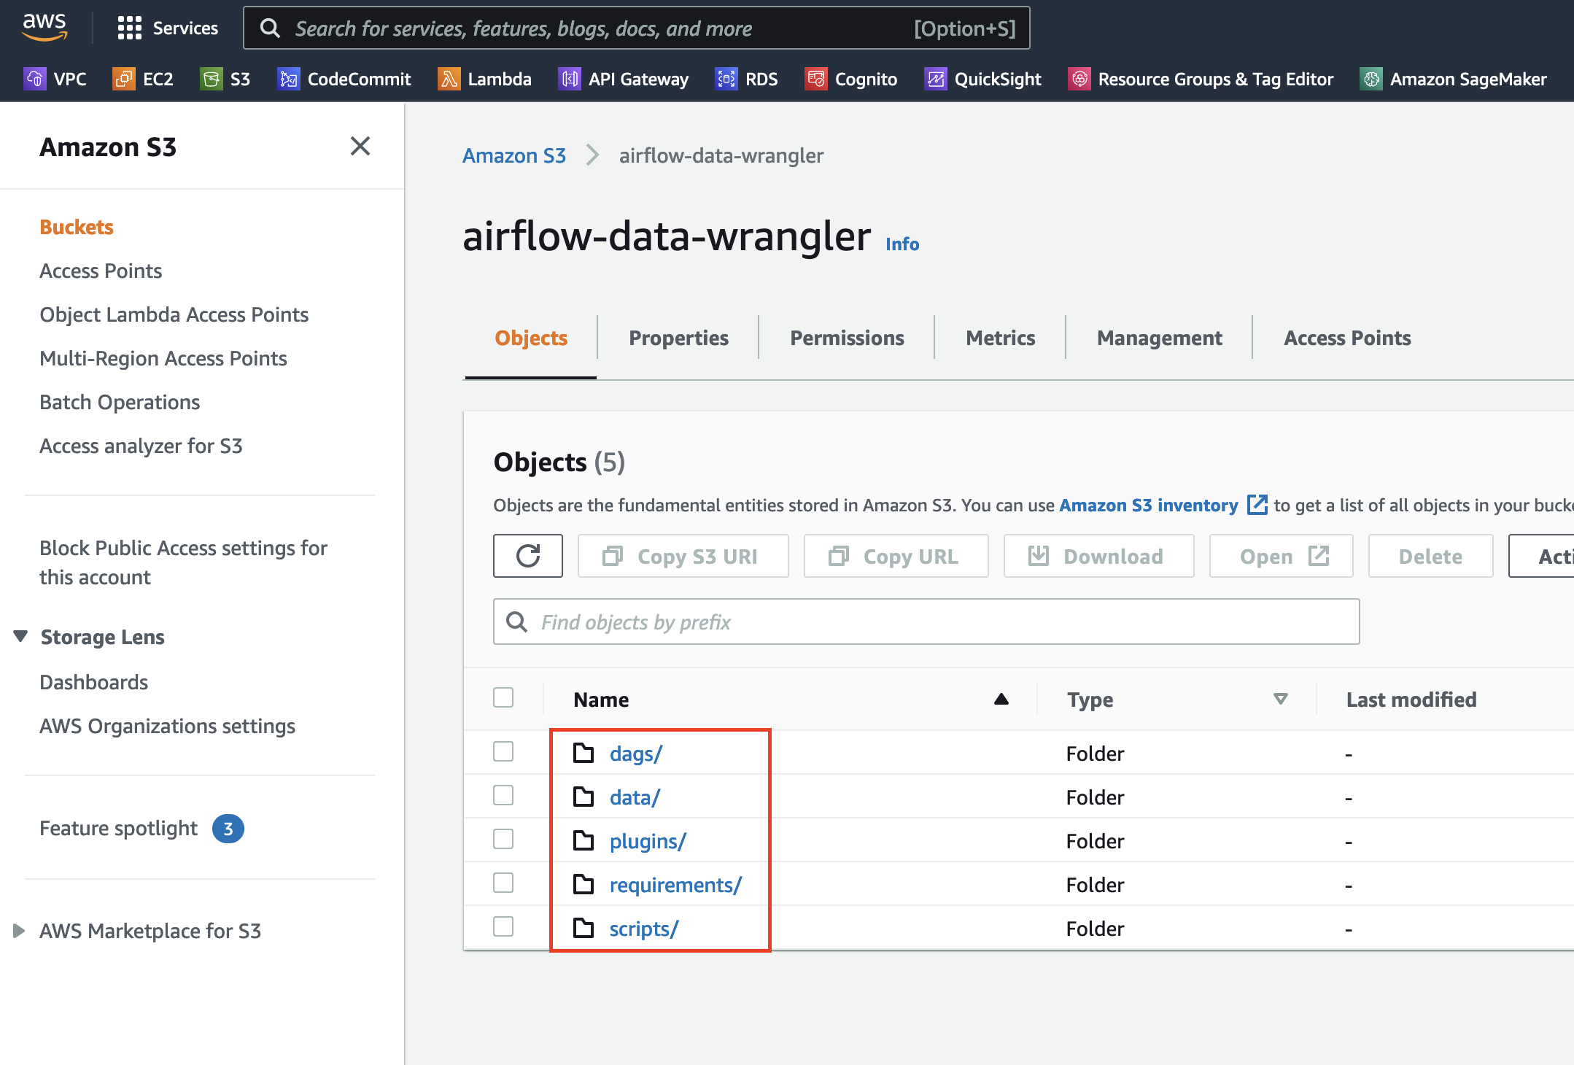The image size is (1574, 1065).
Task: Collapse the Storage Lens section
Action: click(x=20, y=637)
